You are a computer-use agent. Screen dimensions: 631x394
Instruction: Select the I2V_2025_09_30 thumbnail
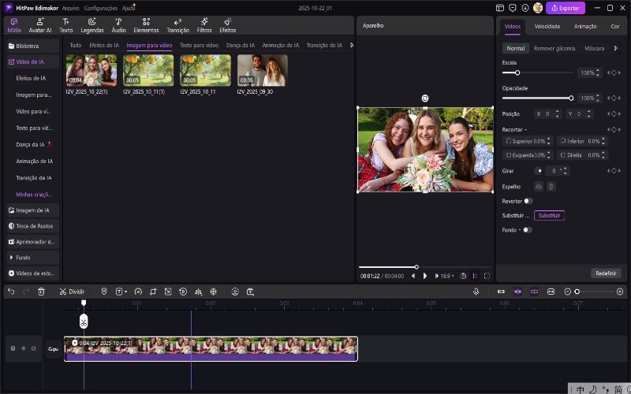coord(263,70)
